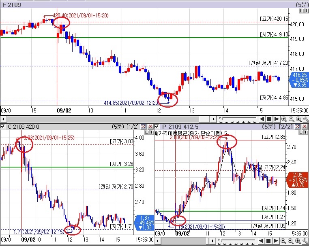309x246 pixels.
Task: Click the L button on C 2109 chart
Action: point(147,133)
